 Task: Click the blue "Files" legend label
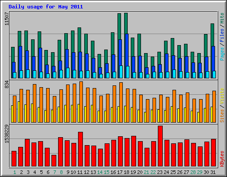(x=222, y=35)
